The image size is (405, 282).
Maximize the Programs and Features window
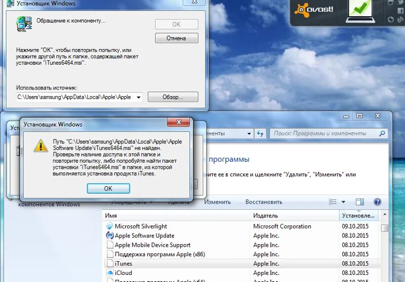point(359,116)
